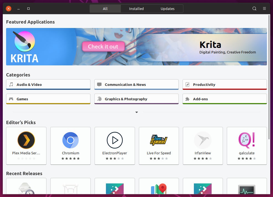Click the 'ElectronPlayer' app name
Screen dimensions: 273x197
pyautogui.click(x=115, y=153)
